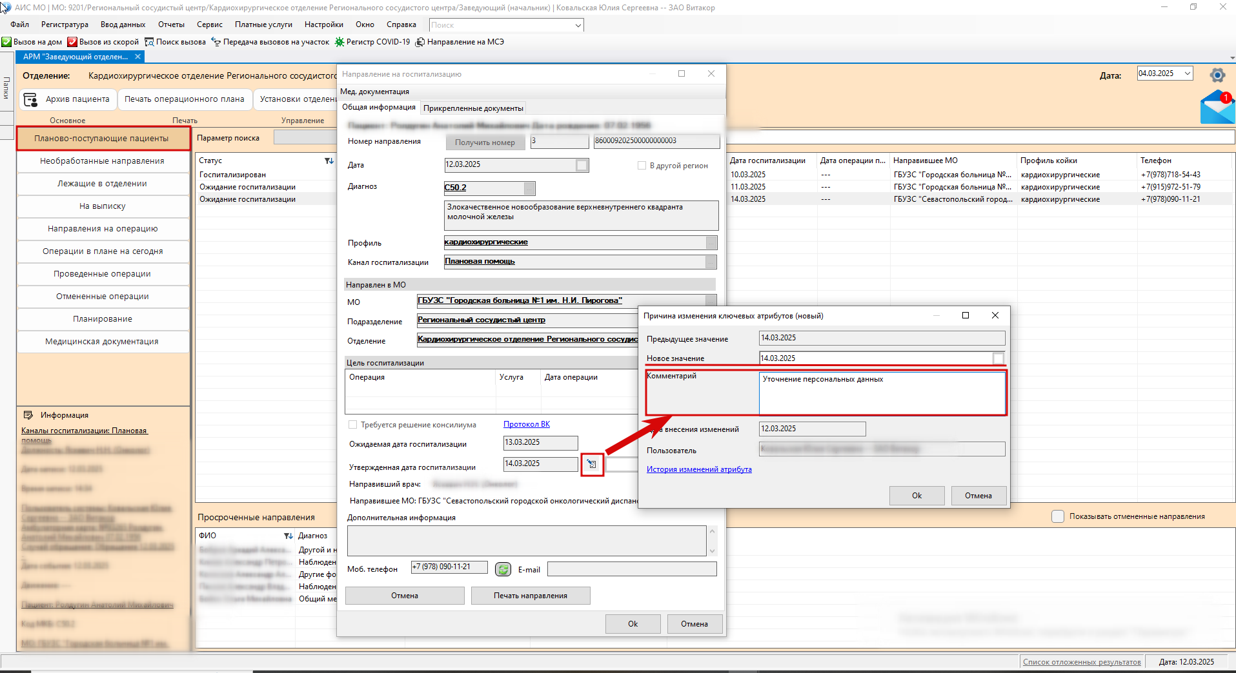Select 'Направления на операцию' in the sidebar

102,229
